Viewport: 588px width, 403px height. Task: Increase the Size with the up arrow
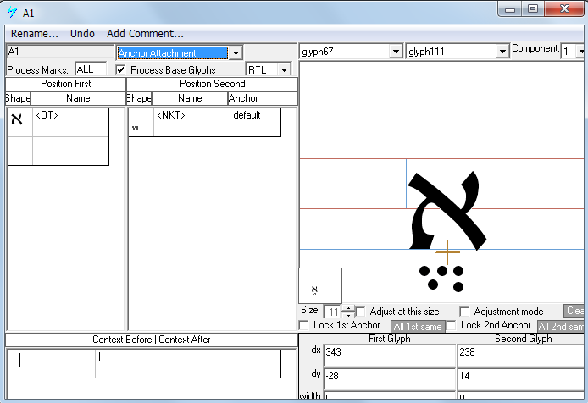[x=349, y=308]
